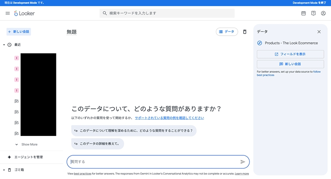
Task: Focus the top search keyword field
Action: click(x=167, y=13)
